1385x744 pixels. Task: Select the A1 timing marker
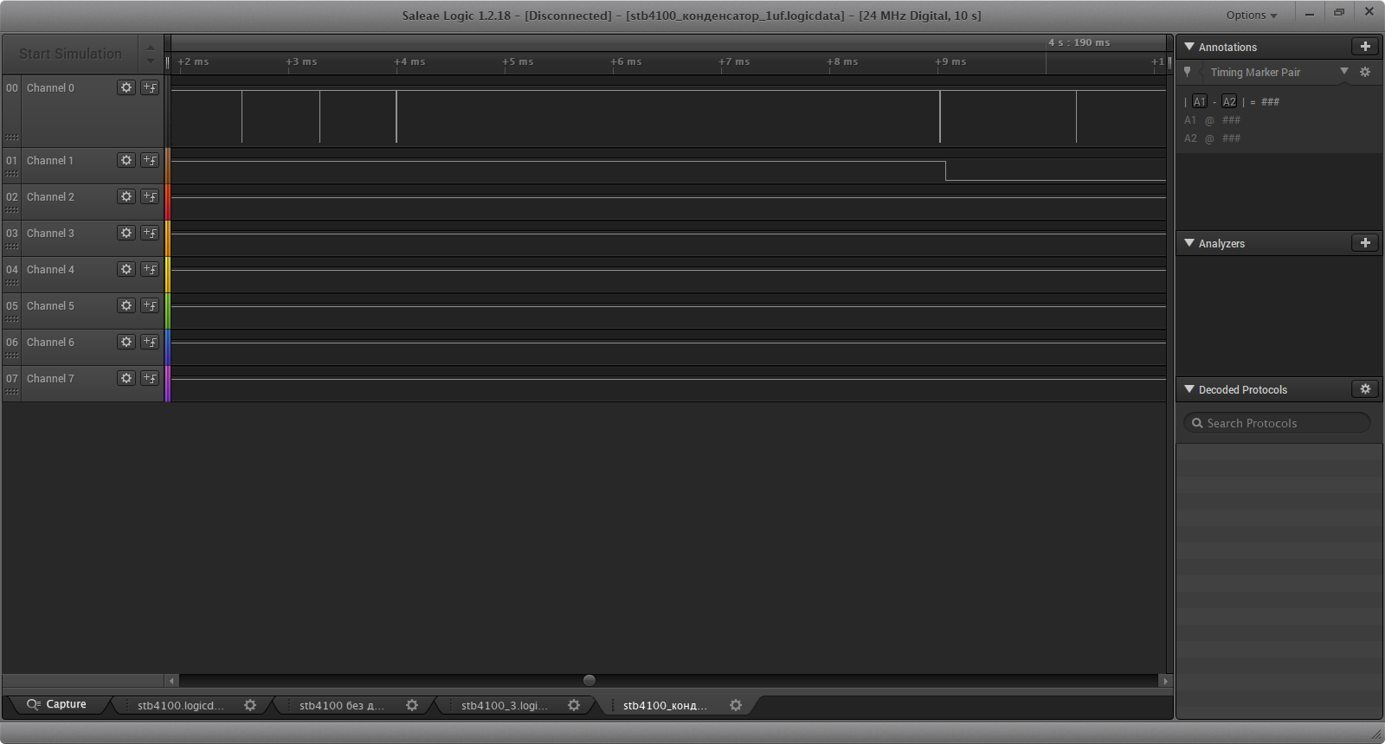coord(1200,101)
